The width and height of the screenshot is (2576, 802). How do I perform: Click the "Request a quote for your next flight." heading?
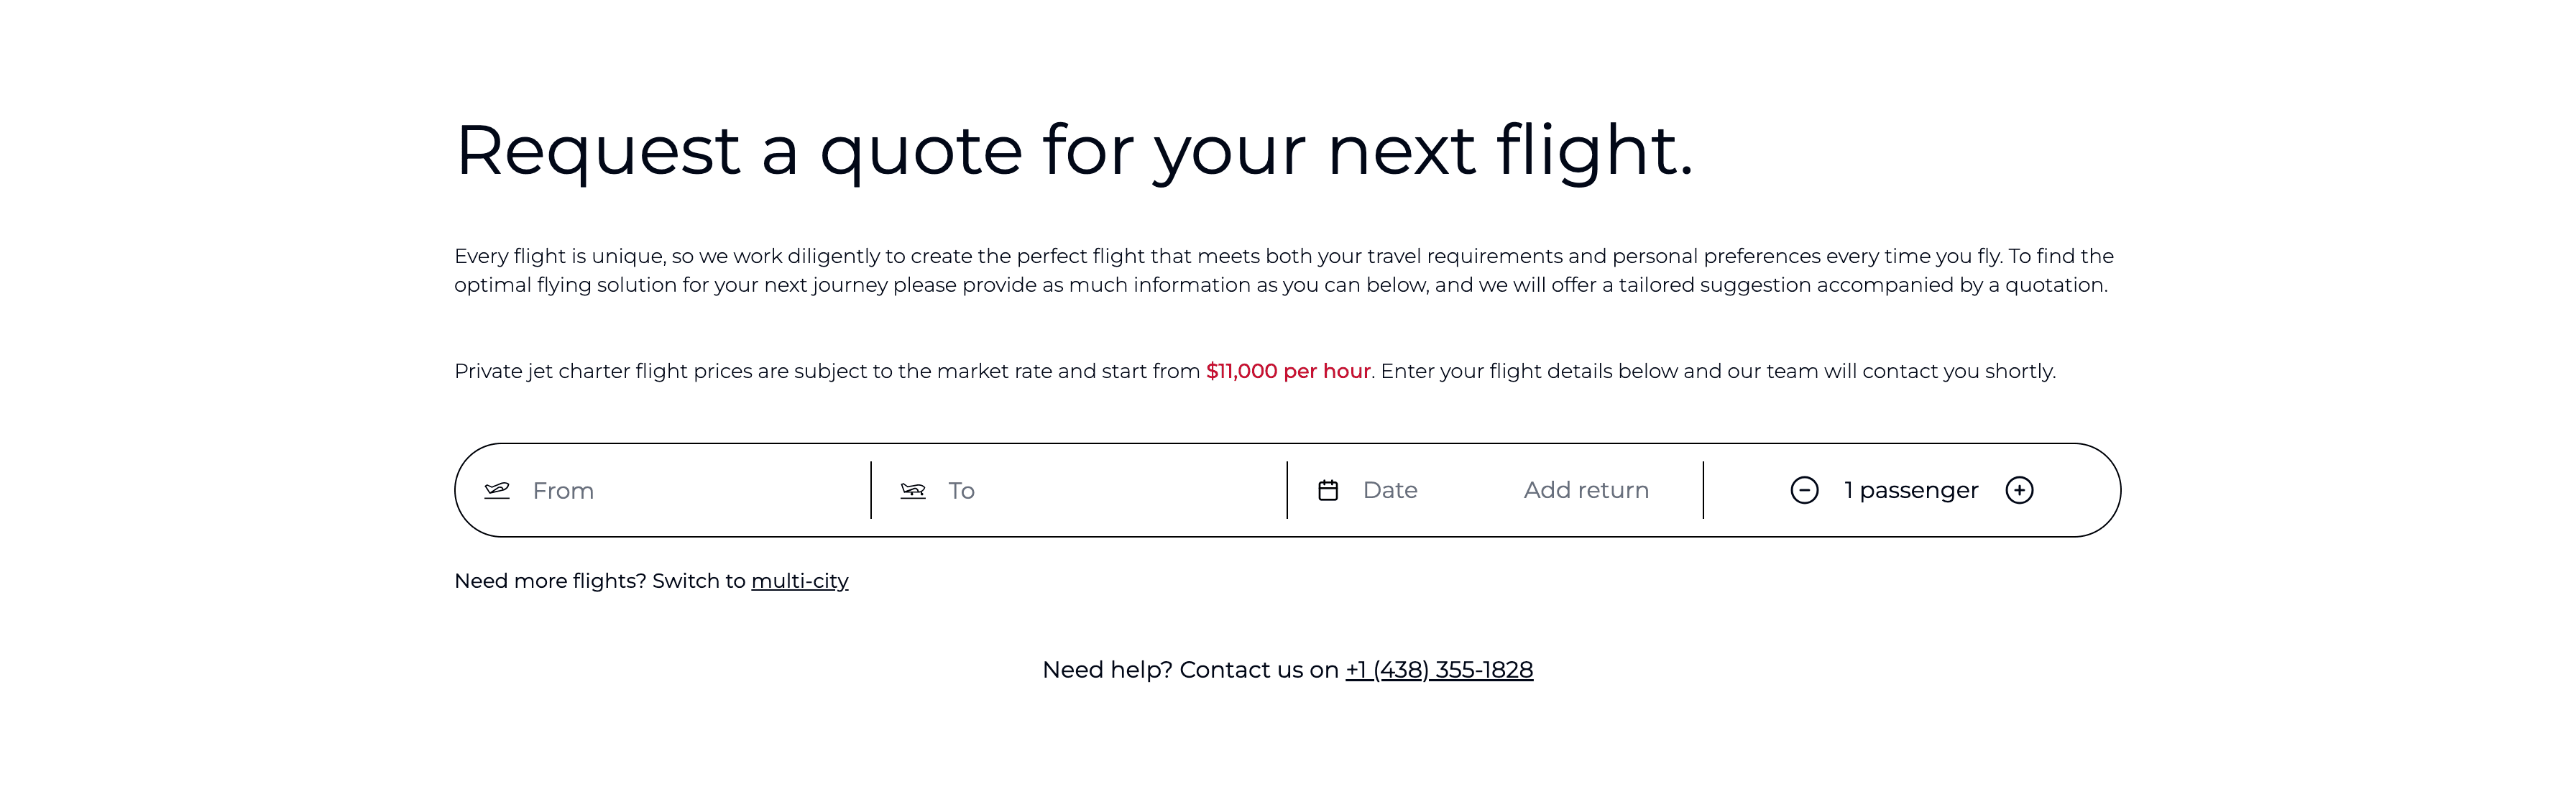point(1074,150)
